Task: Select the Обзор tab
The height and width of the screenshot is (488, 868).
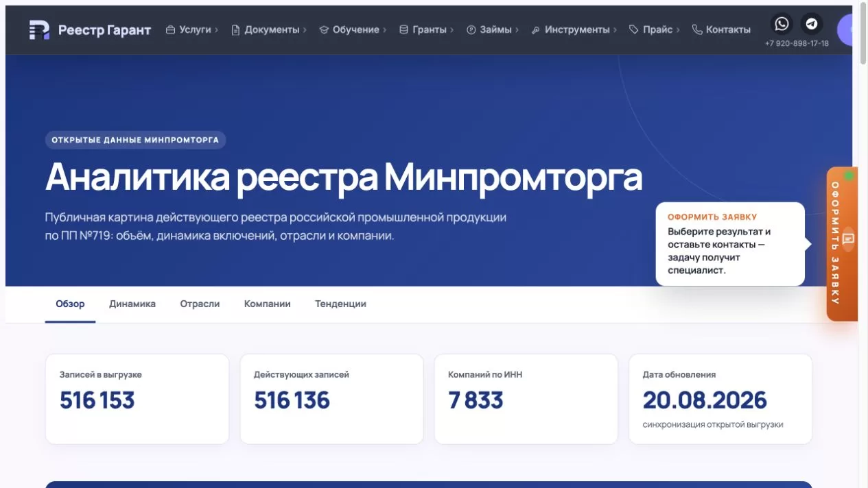Action: click(x=70, y=304)
